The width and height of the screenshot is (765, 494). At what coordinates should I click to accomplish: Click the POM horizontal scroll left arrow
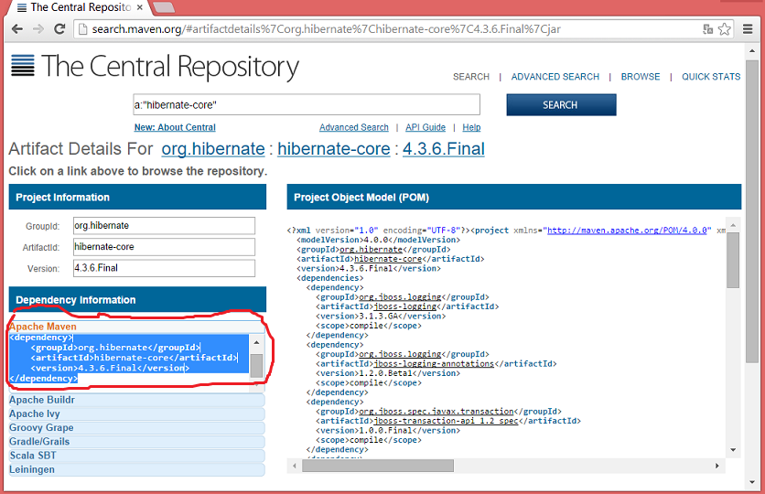coord(294,467)
